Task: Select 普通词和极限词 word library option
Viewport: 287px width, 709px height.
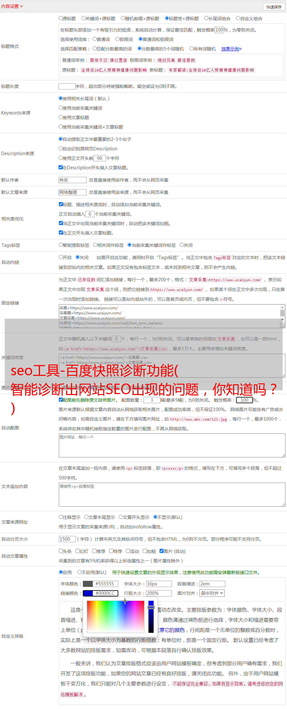Action: coord(140,39)
